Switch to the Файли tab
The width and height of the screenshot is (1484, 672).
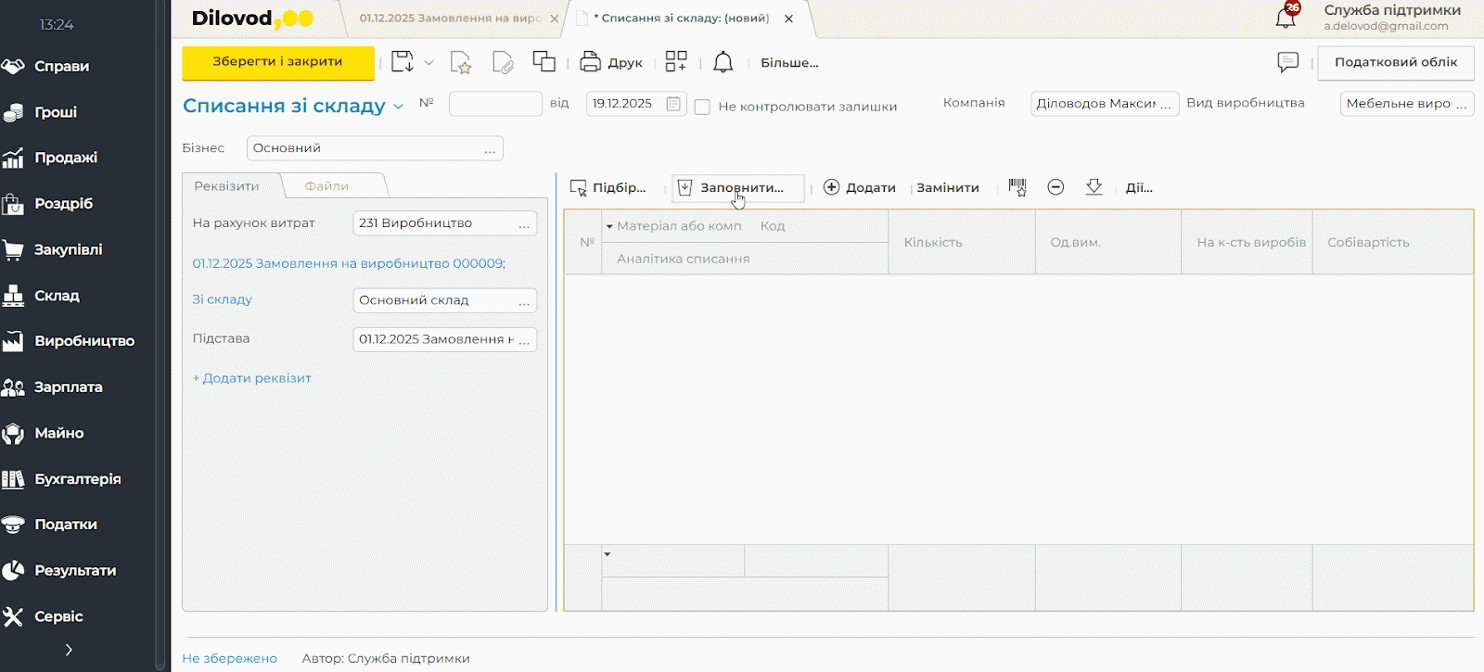(326, 186)
